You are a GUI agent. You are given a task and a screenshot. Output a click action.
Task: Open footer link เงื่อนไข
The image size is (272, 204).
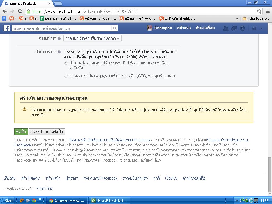[171, 178]
